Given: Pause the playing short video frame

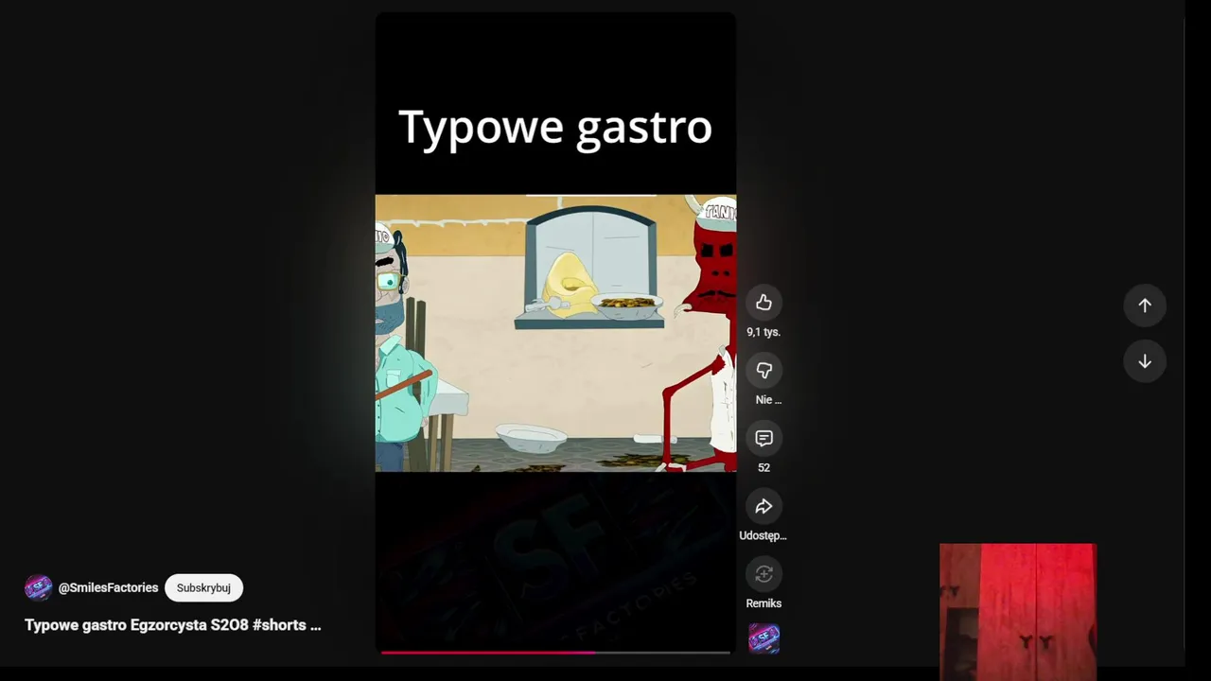Looking at the screenshot, I should (x=555, y=333).
